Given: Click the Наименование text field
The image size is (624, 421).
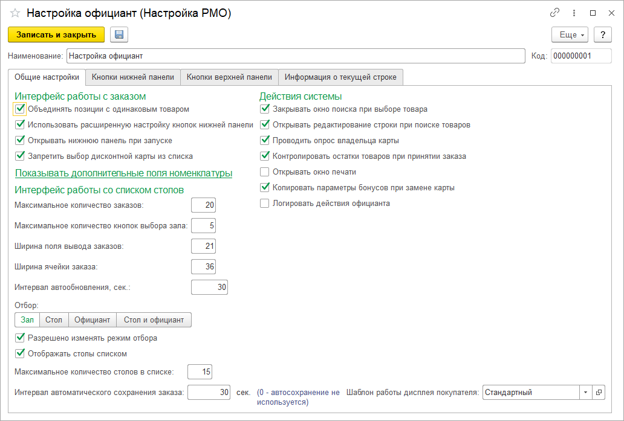Looking at the screenshot, I should click(x=295, y=56).
